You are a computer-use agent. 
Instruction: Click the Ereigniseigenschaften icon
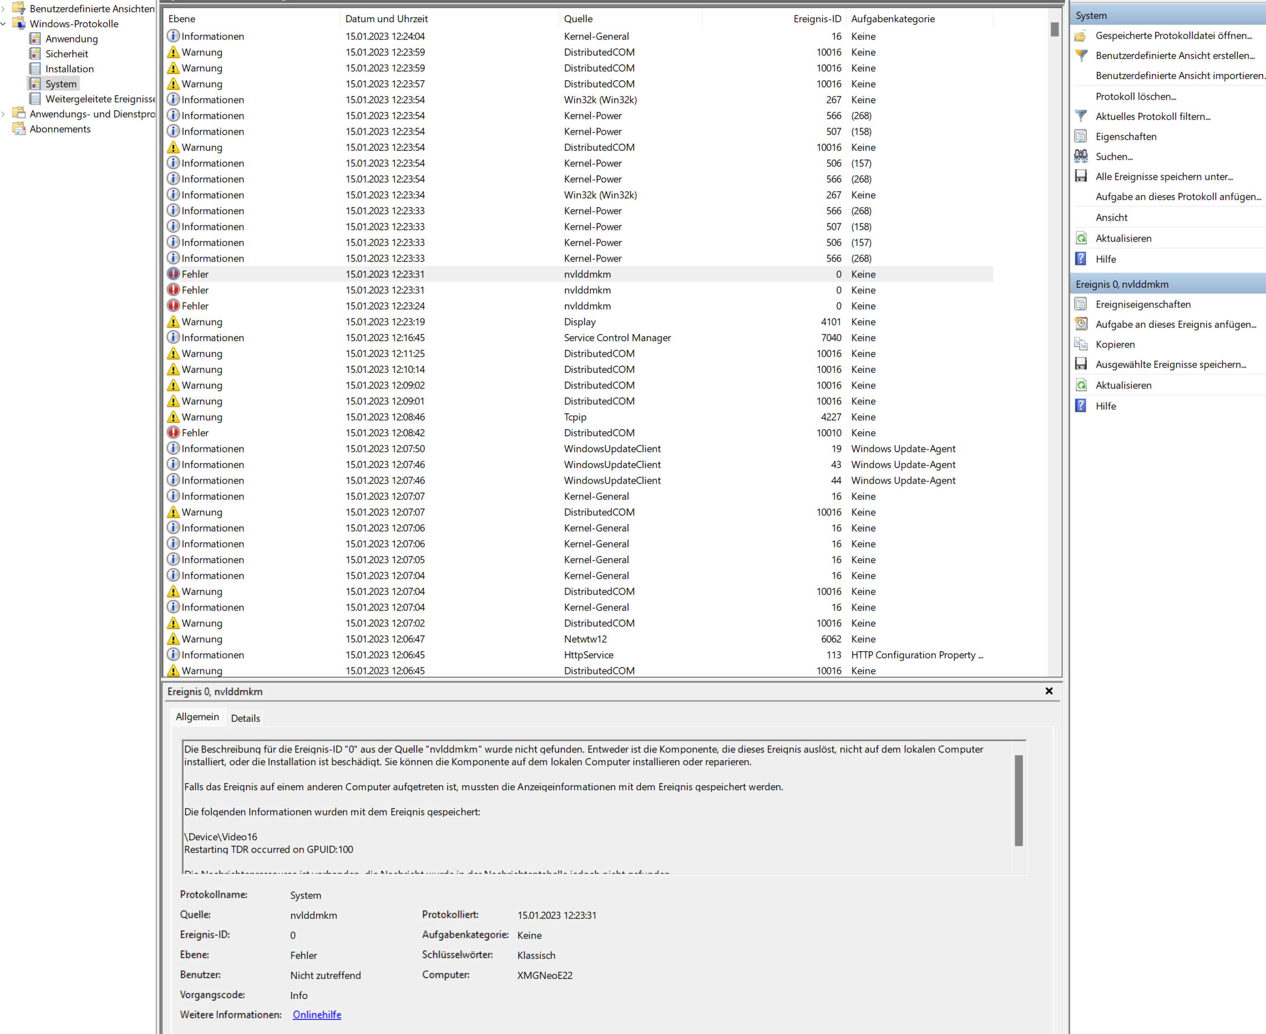point(1081,304)
